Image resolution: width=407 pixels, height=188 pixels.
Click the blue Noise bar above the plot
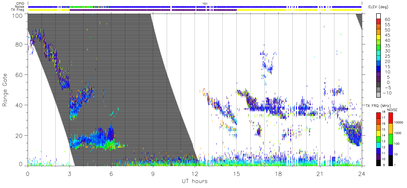pos(195,7)
